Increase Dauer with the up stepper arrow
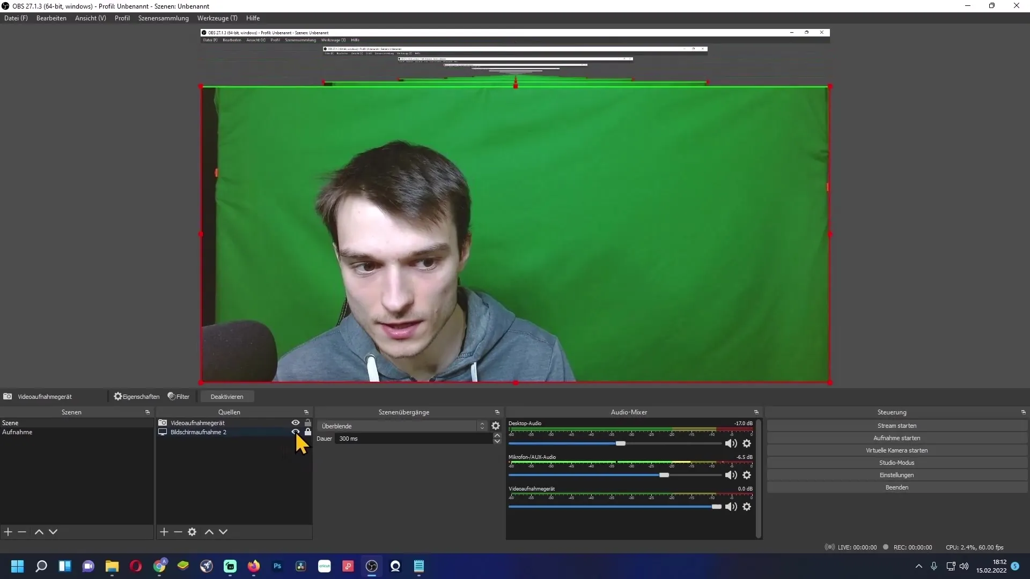 (x=497, y=435)
